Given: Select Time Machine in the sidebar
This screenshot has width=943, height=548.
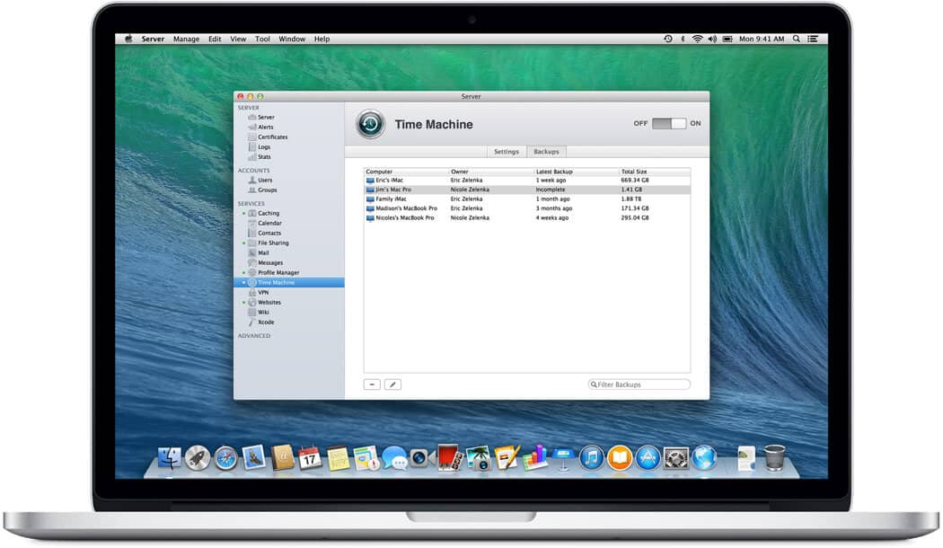Looking at the screenshot, I should point(289,282).
